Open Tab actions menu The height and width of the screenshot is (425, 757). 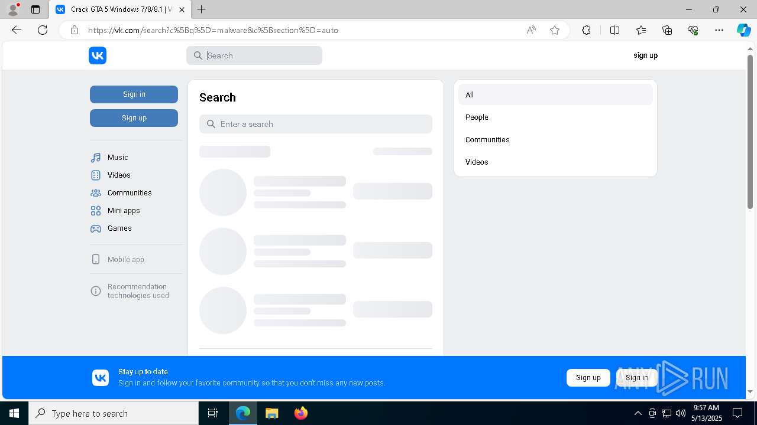[x=35, y=9]
